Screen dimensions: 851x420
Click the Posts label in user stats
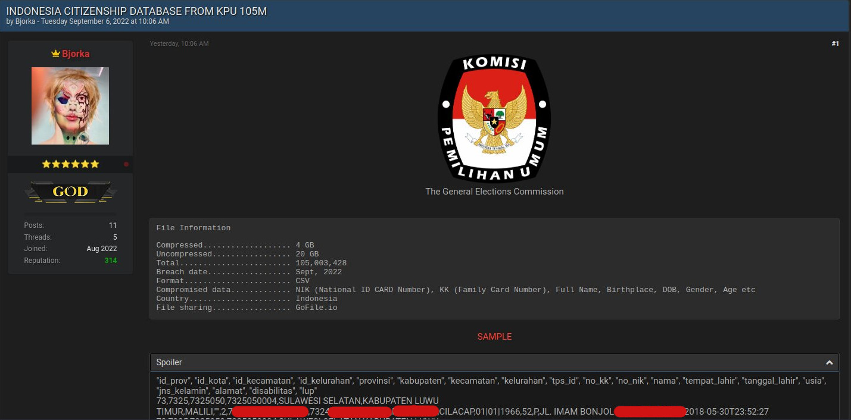point(34,225)
